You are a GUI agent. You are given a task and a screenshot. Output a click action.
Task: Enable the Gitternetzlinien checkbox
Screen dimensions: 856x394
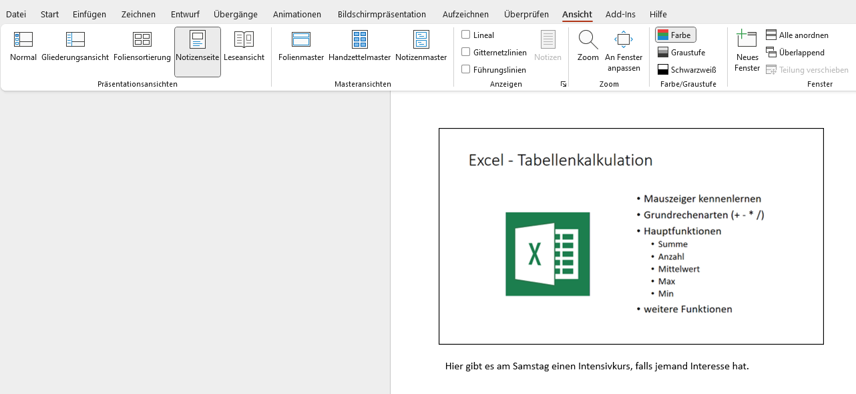pos(466,52)
